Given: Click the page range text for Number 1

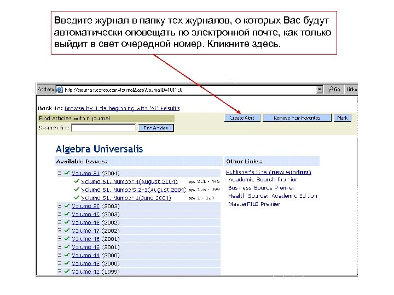Looking at the screenshot, I should [201, 198].
